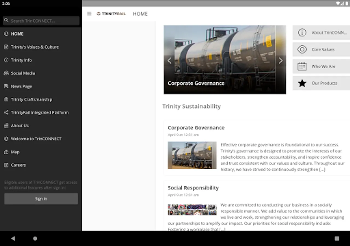Open the Who We Are quick link

321,66
